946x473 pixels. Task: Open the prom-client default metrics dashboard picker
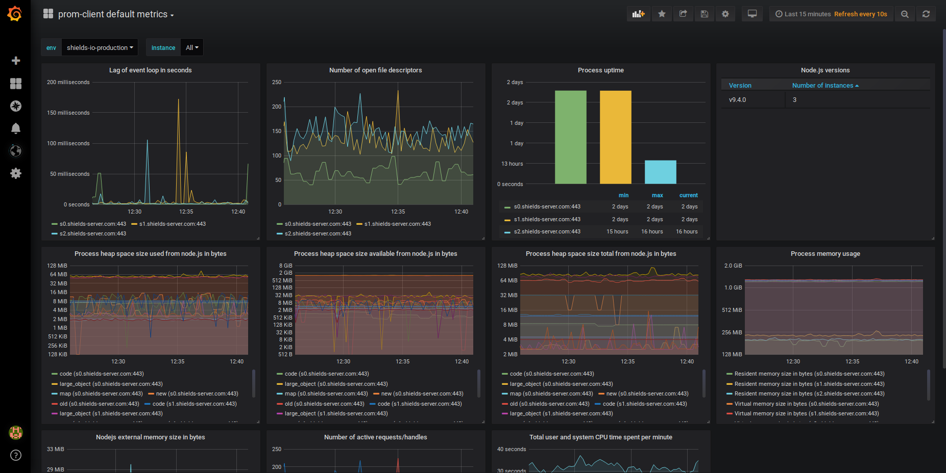pos(109,14)
